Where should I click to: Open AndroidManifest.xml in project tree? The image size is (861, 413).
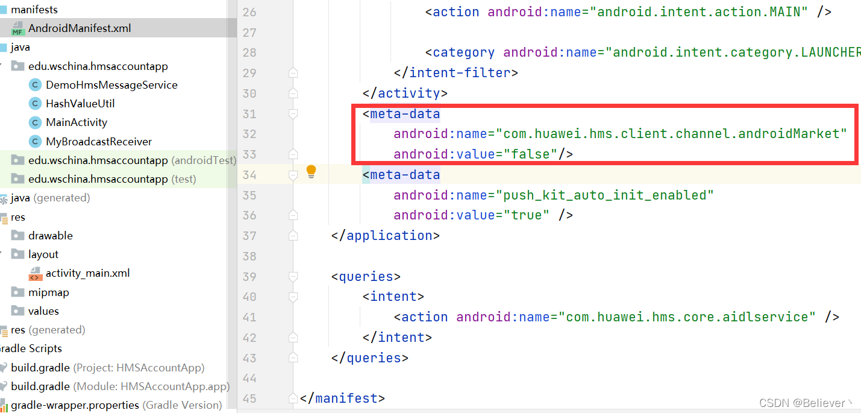coord(80,28)
